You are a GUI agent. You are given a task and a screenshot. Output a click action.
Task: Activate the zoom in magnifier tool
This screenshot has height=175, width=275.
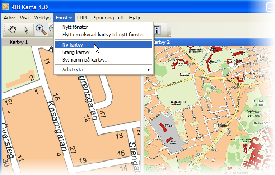click(x=41, y=30)
